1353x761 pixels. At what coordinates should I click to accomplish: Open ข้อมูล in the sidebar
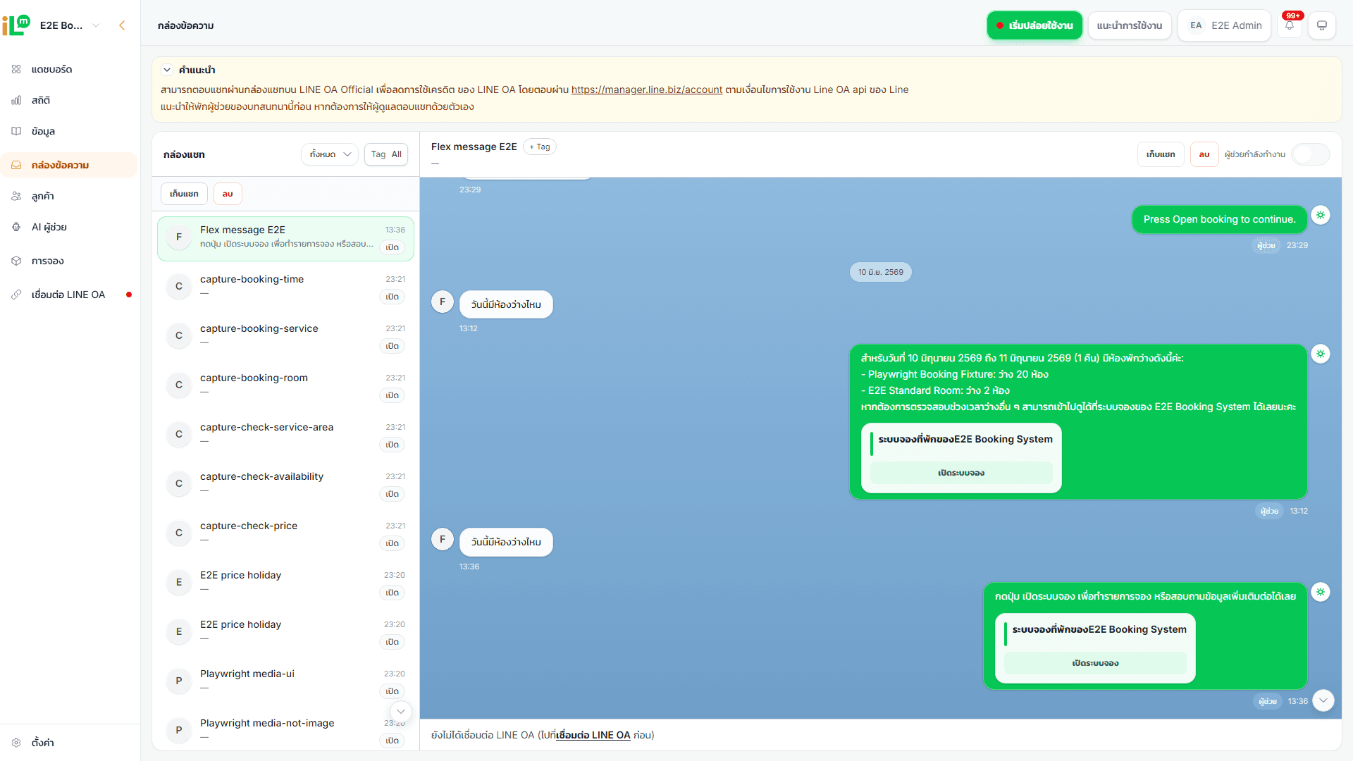pos(69,131)
